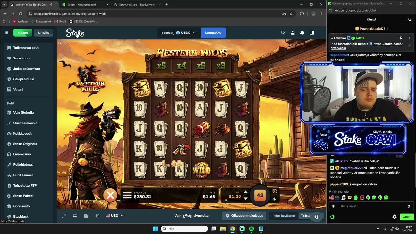Open the emoji picker in chat
This screenshot has width=416, height=234.
click(x=409, y=206)
